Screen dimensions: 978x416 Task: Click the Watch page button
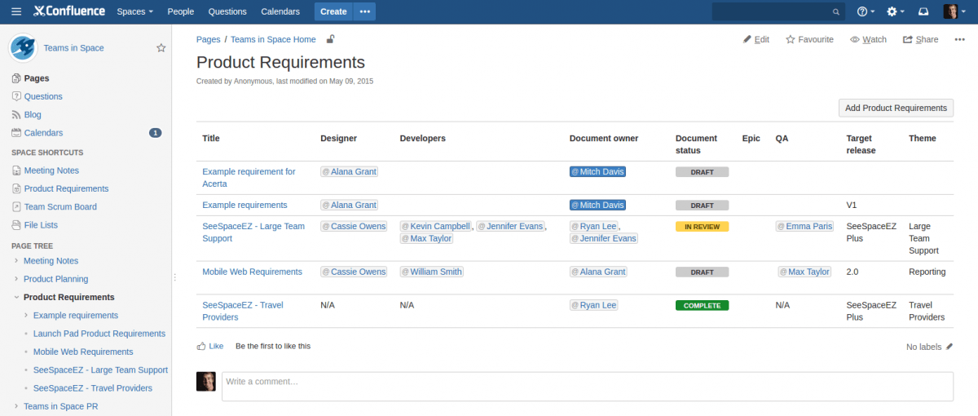[868, 39]
